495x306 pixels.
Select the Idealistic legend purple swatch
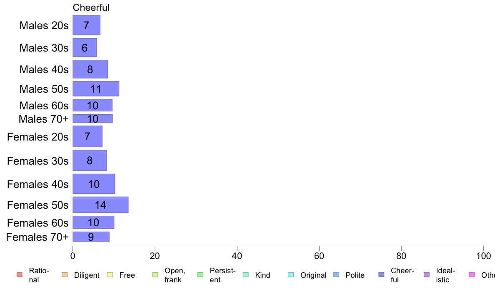(x=427, y=275)
